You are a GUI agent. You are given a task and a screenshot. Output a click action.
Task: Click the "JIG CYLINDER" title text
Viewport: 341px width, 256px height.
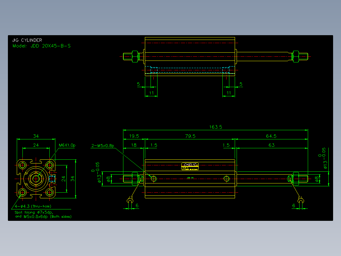coord(27,40)
